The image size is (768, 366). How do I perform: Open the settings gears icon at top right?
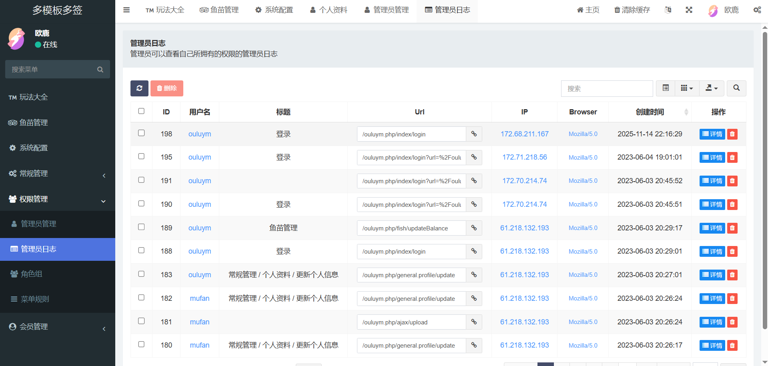click(757, 10)
